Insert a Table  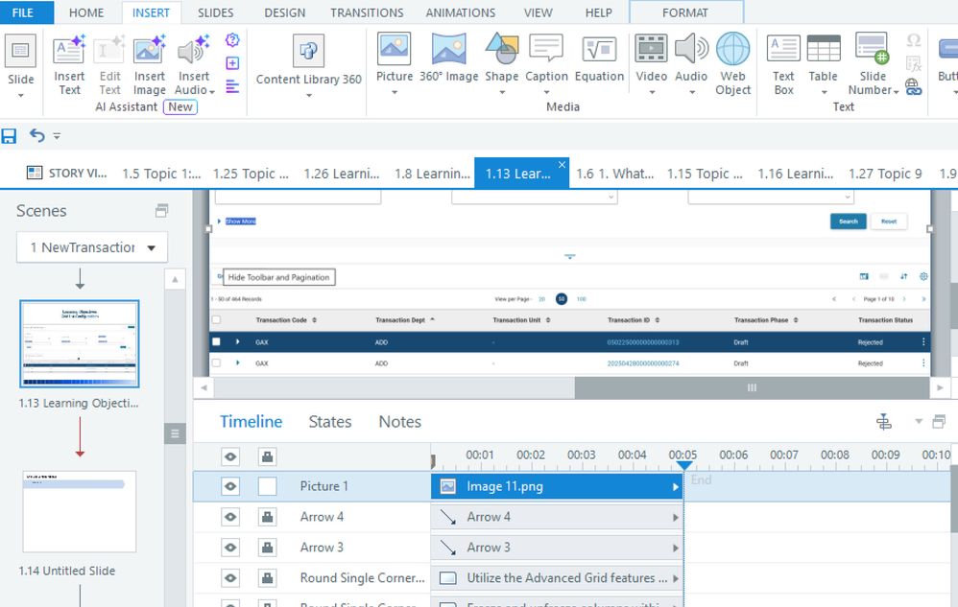click(823, 63)
